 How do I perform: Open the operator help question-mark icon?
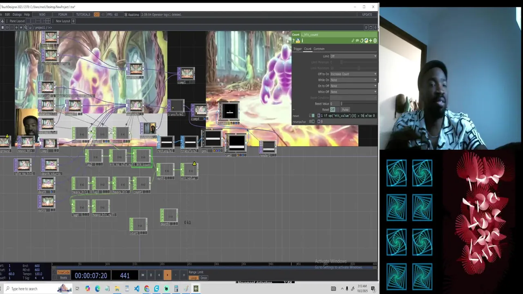293,40
